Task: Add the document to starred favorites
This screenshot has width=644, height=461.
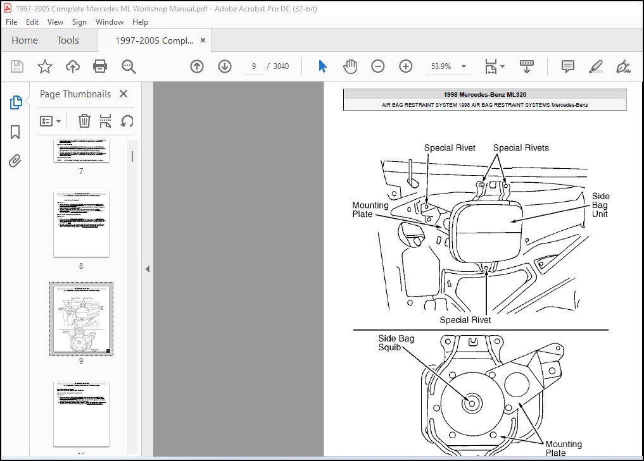Action: [45, 66]
